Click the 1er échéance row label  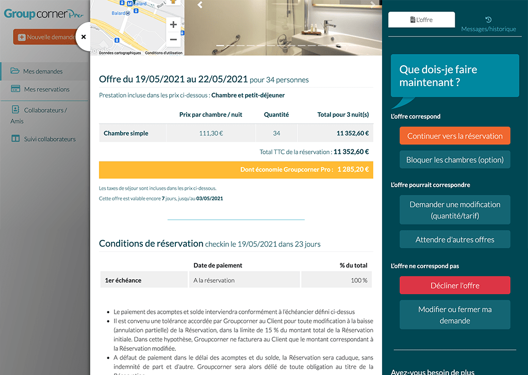point(123,280)
